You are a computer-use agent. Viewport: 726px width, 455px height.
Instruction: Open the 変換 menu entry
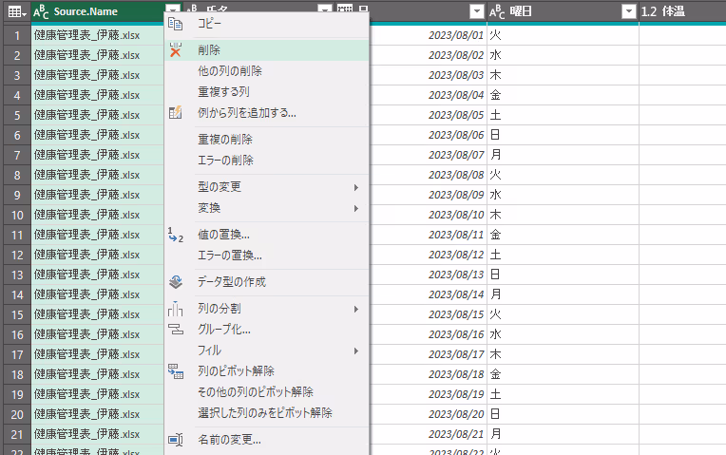(267, 208)
